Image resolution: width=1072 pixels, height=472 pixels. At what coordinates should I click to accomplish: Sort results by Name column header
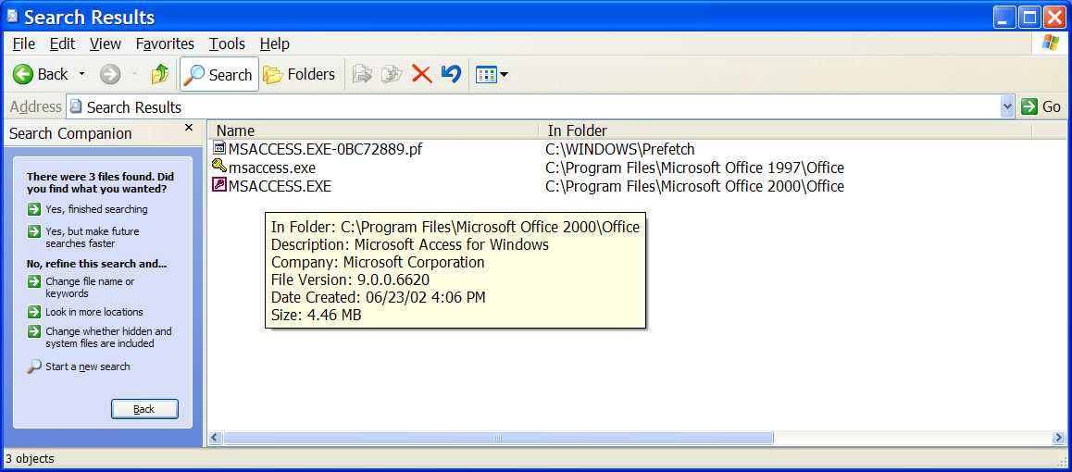[x=372, y=130]
